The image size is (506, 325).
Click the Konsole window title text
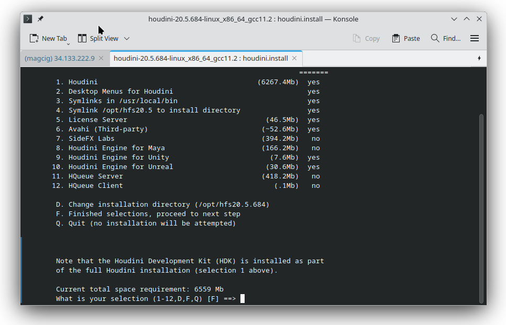coord(254,19)
